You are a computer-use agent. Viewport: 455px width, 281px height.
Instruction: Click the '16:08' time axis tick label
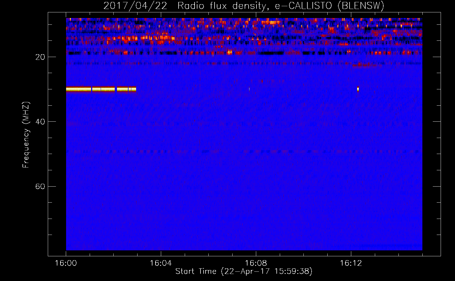click(256, 263)
